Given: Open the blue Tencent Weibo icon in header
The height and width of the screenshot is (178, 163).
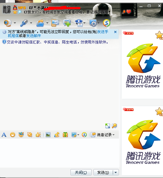Looking at the screenshot, I should pos(20,12).
